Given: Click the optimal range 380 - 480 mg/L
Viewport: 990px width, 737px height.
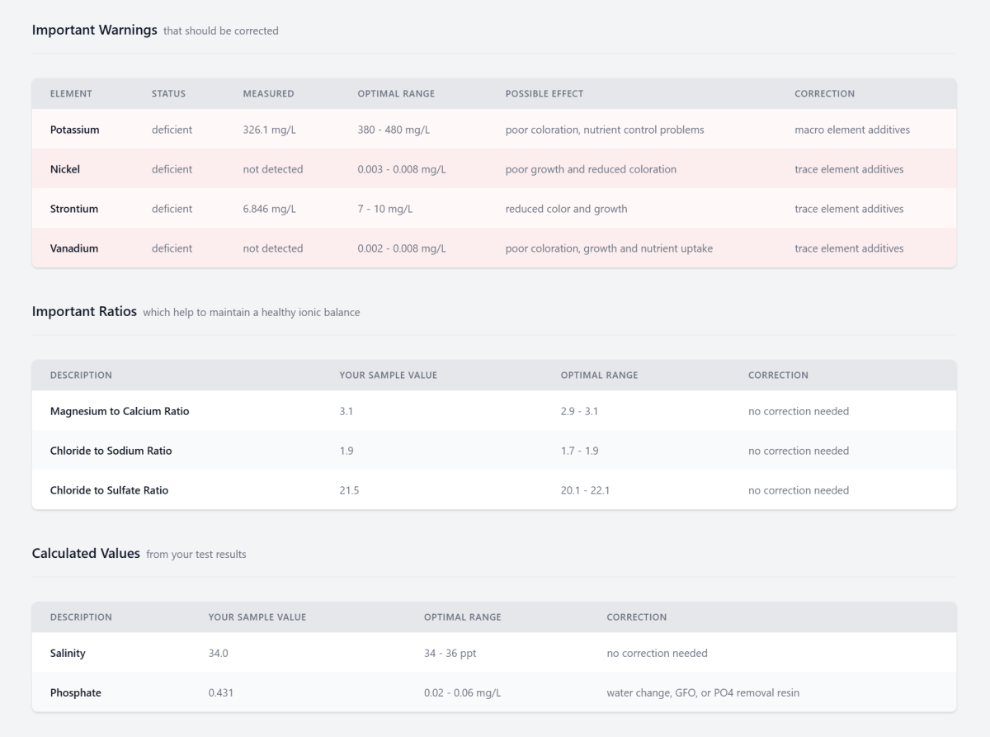Looking at the screenshot, I should point(394,130).
